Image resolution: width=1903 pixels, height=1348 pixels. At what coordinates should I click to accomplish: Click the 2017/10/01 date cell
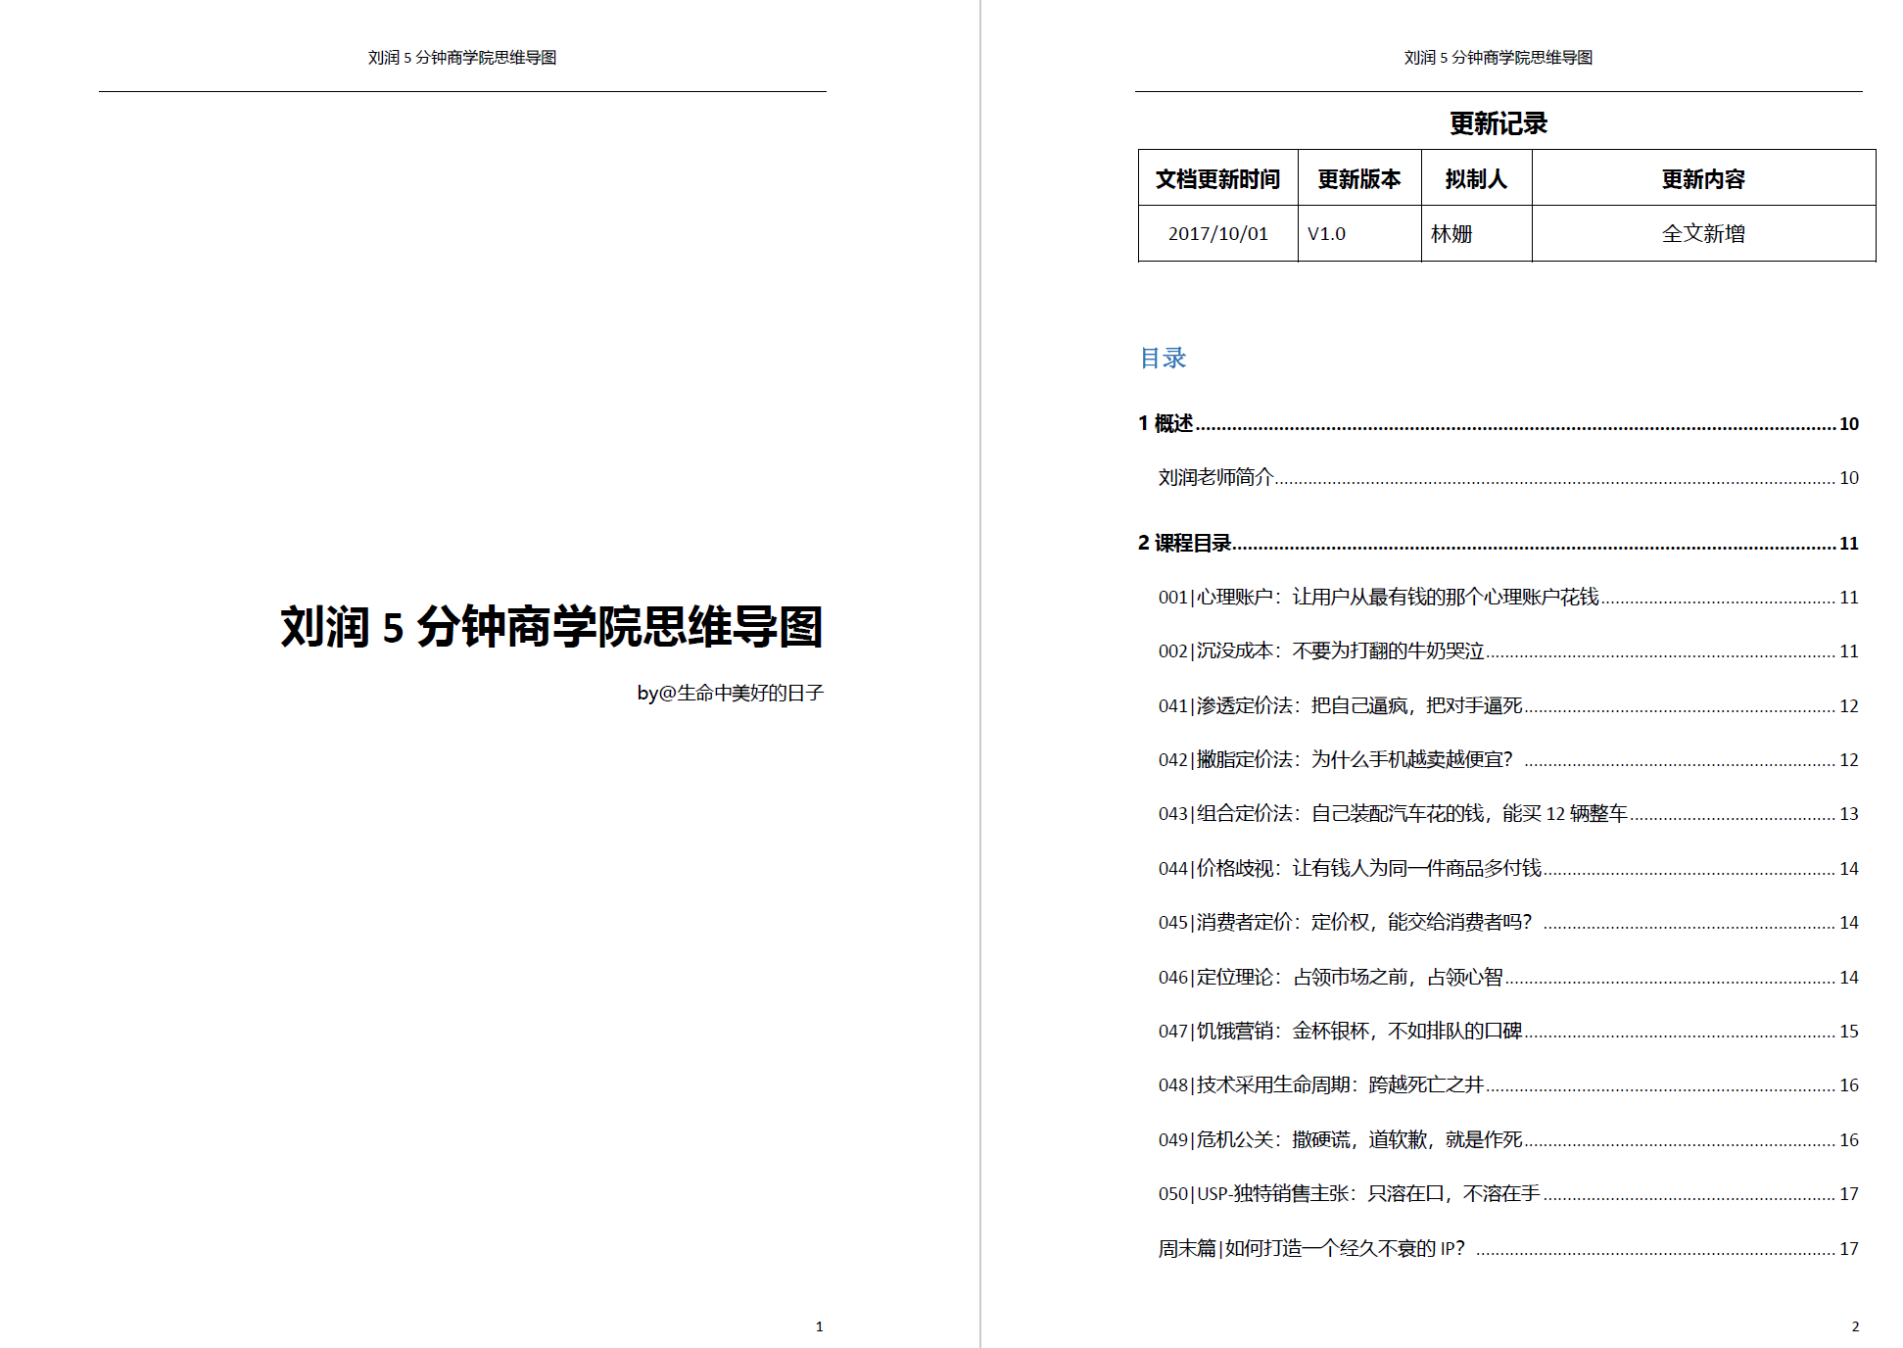[1217, 233]
